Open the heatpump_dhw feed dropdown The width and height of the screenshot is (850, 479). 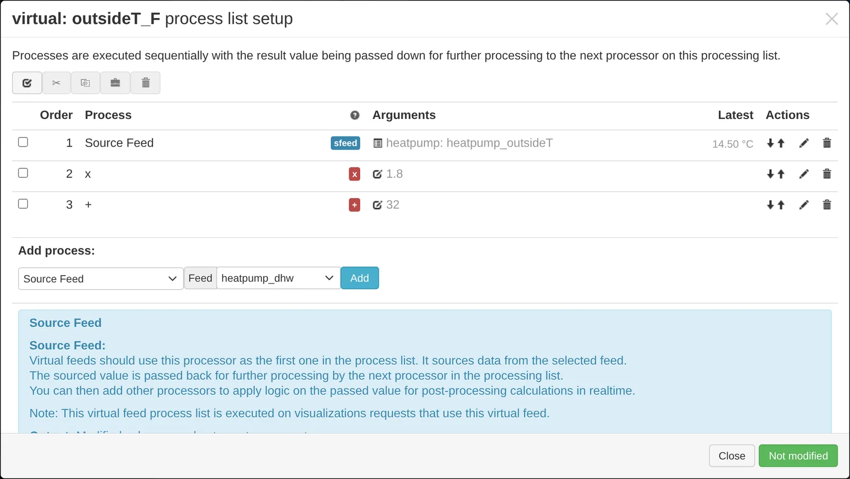[278, 278]
